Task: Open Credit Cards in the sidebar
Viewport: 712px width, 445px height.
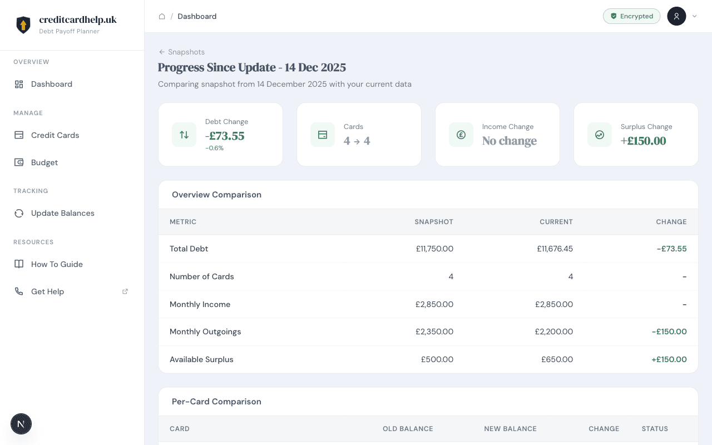Action: tap(55, 135)
